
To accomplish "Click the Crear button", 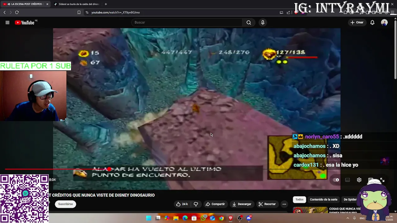I will coord(357,22).
